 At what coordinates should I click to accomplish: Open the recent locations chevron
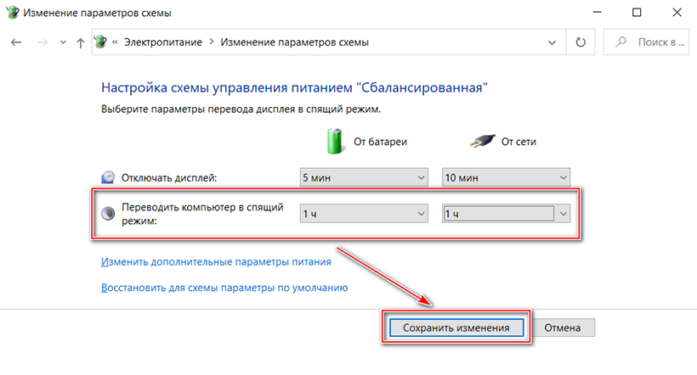[60, 42]
